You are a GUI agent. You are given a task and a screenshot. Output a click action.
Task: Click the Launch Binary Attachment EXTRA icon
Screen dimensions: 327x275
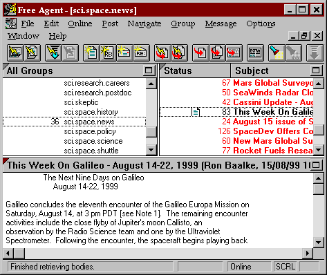255,53
